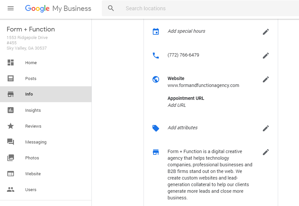This screenshot has height=206, width=299.
Task: Click the Info storefront icon in sidebar
Action: (11, 94)
